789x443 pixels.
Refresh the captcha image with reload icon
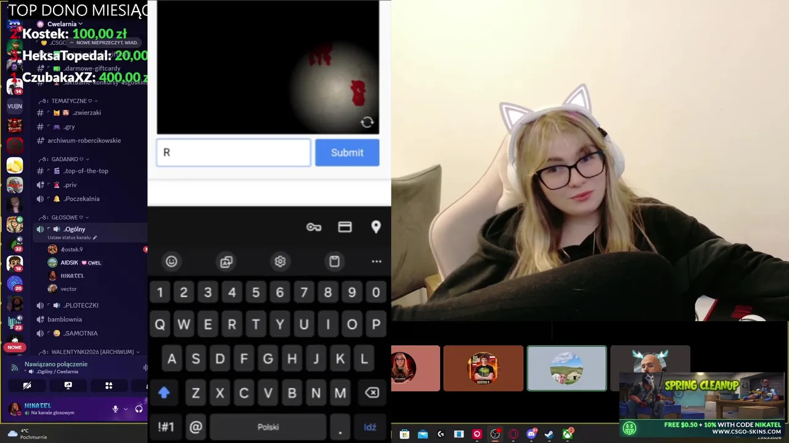click(367, 122)
